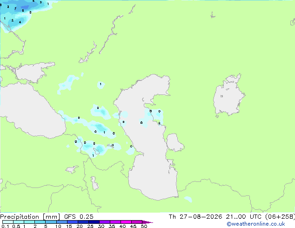Select the 'Precipitation [mm]' title text
The image size is (295, 228).
pos(30,217)
